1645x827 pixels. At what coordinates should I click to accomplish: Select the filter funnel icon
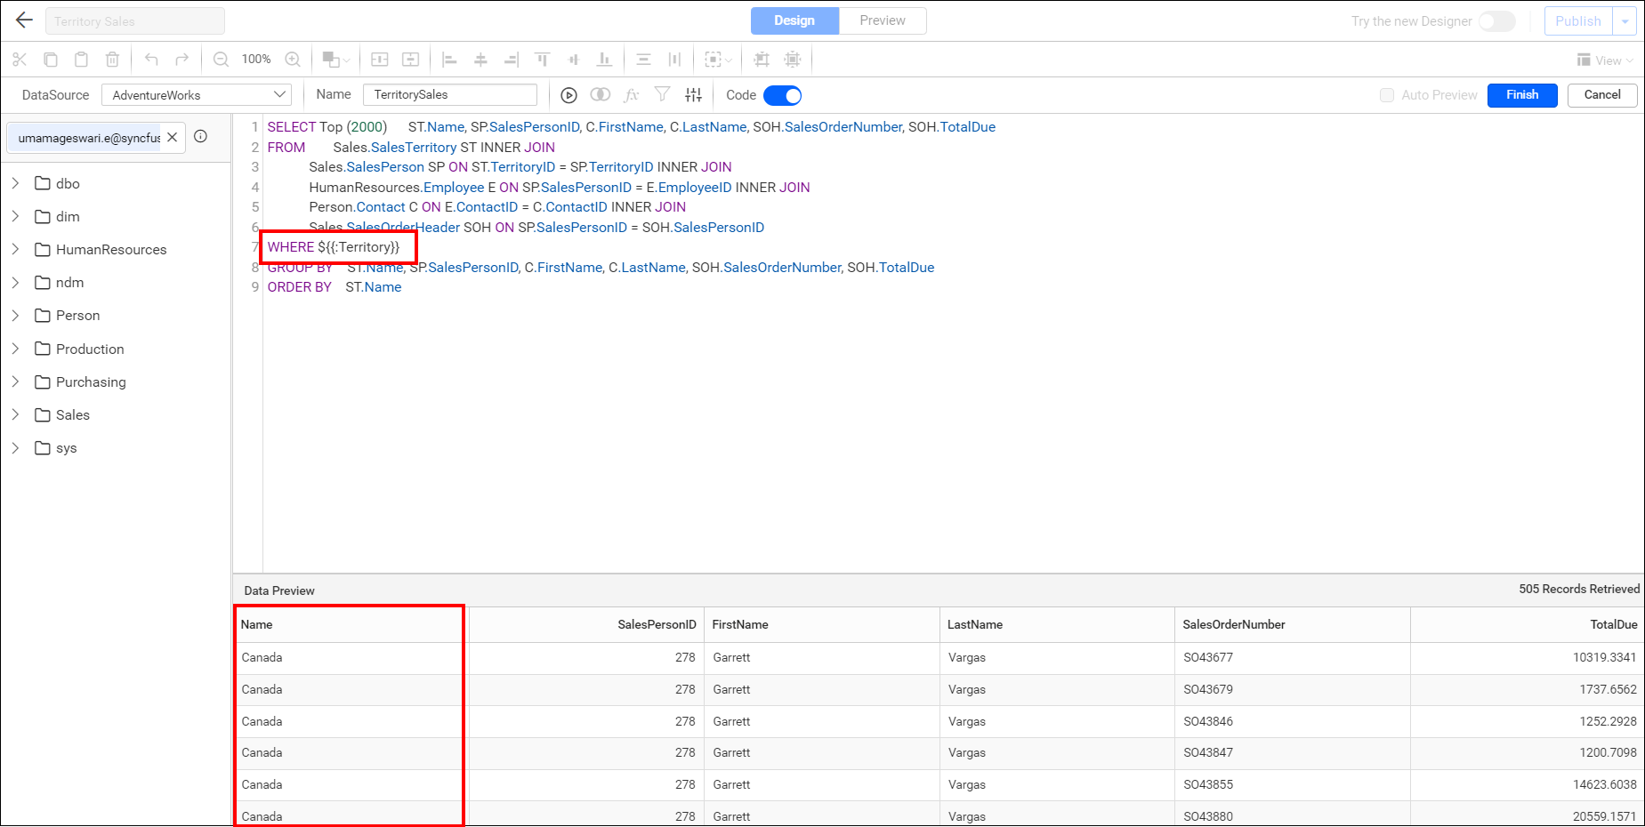(x=662, y=94)
